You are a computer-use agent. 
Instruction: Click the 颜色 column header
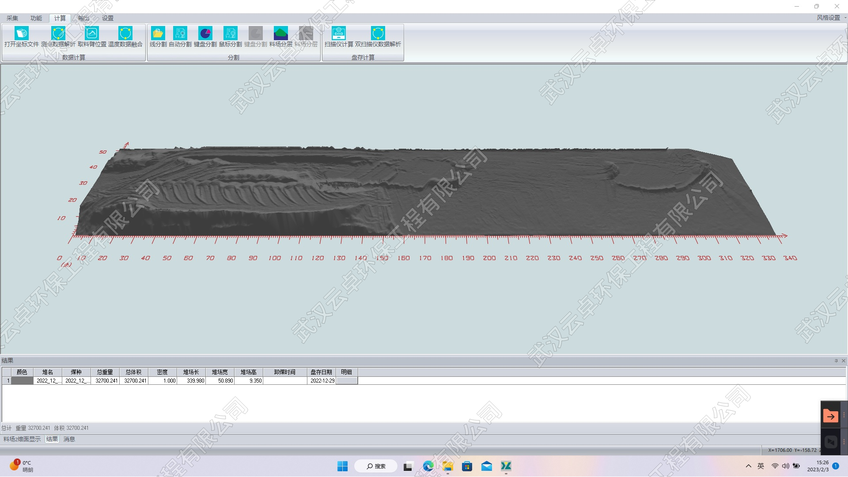[22, 372]
